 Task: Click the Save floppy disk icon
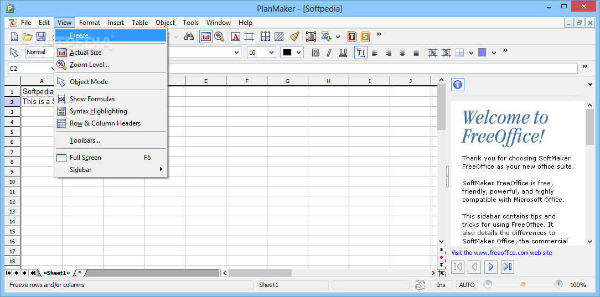click(x=41, y=37)
